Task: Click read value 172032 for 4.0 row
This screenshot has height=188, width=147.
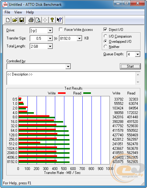Action: tap(132, 113)
